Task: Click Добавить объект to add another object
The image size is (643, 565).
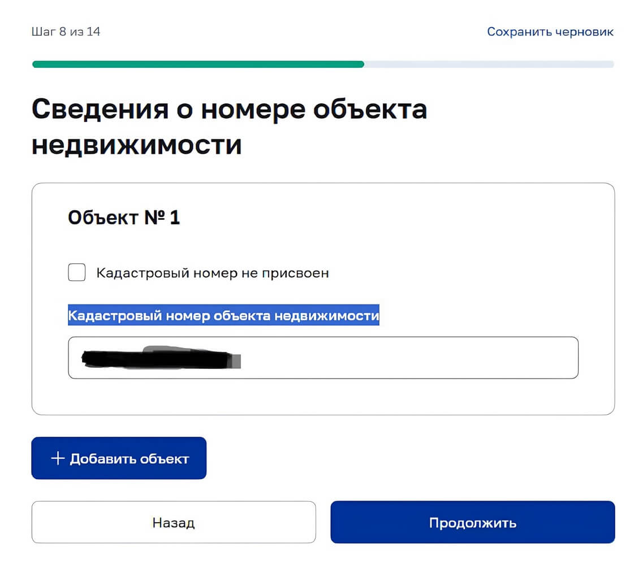Action: click(119, 458)
